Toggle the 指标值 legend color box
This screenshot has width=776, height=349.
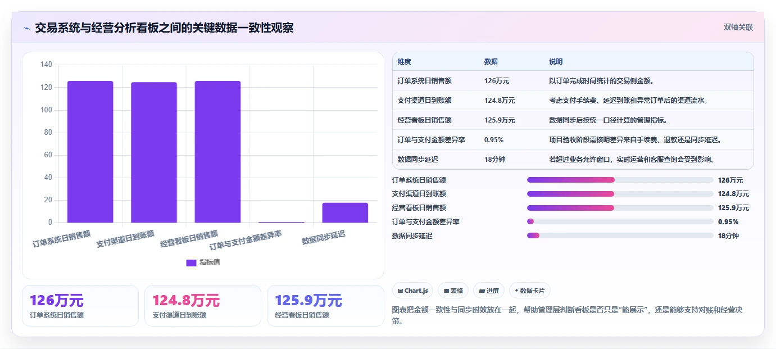(191, 262)
